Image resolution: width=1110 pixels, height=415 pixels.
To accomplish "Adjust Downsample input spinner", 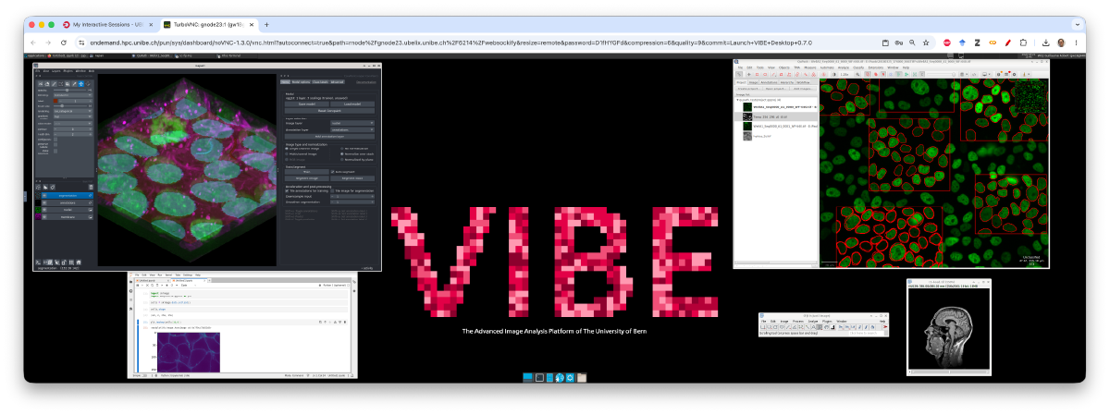I will pos(352,196).
